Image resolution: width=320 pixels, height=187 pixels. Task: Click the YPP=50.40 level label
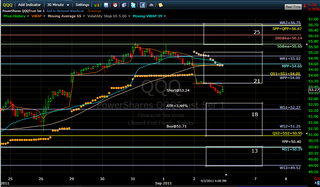[x=291, y=142]
